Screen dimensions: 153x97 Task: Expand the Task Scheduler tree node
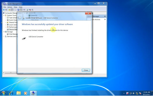pos(6,18)
